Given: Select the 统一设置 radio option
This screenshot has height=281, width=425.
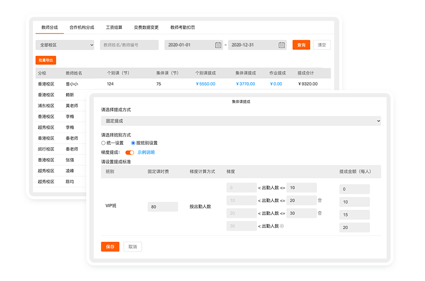Looking at the screenshot, I should pyautogui.click(x=103, y=143).
